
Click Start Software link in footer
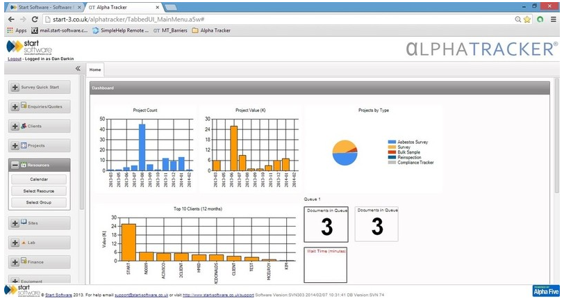(x=58, y=295)
